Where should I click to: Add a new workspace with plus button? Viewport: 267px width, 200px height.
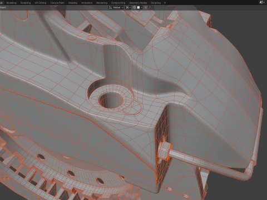point(165,3)
